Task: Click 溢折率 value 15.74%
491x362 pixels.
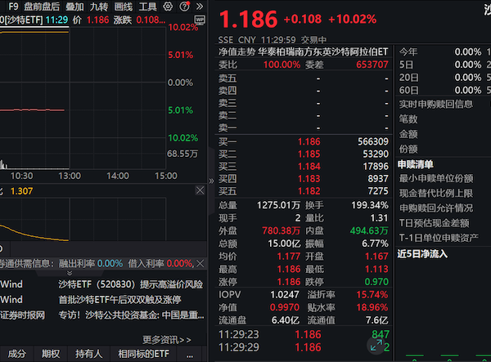Action: [x=372, y=294]
